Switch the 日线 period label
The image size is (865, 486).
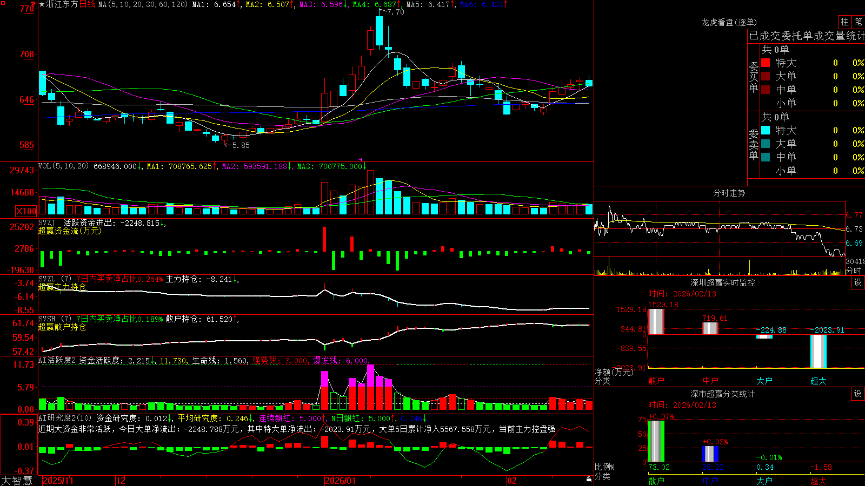pos(87,4)
